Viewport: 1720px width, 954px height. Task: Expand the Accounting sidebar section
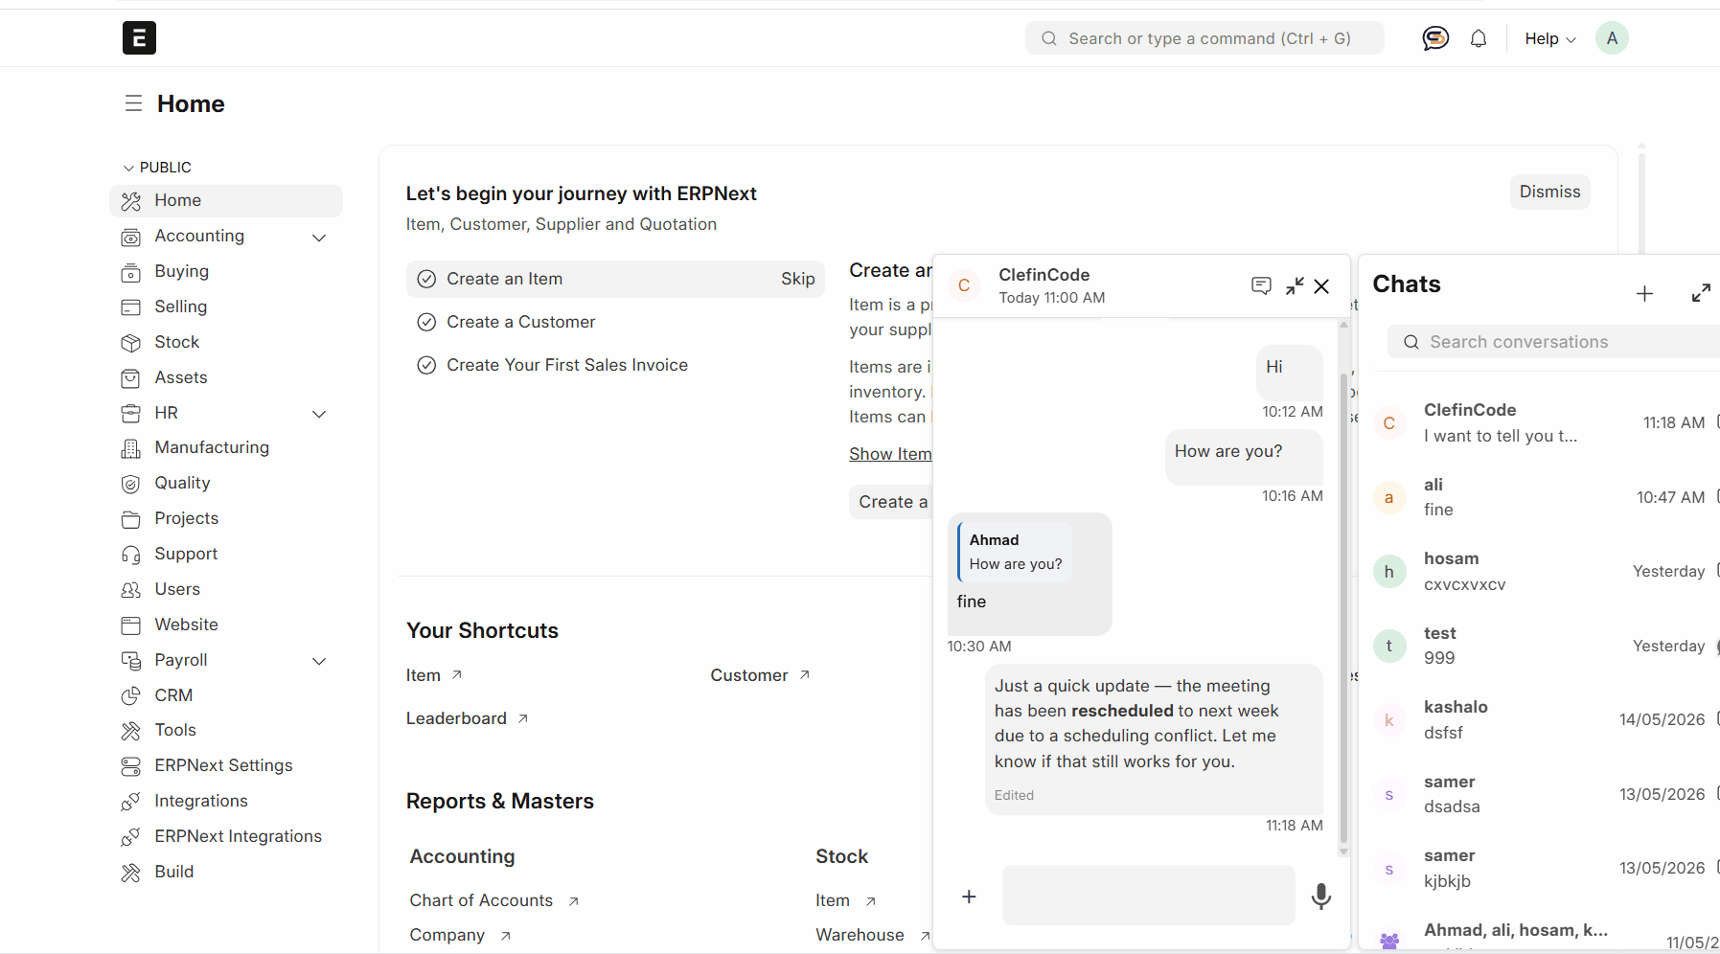pos(319,237)
